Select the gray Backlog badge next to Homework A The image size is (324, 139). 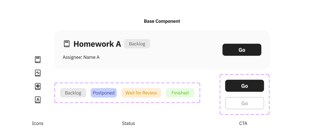pyautogui.click(x=137, y=44)
